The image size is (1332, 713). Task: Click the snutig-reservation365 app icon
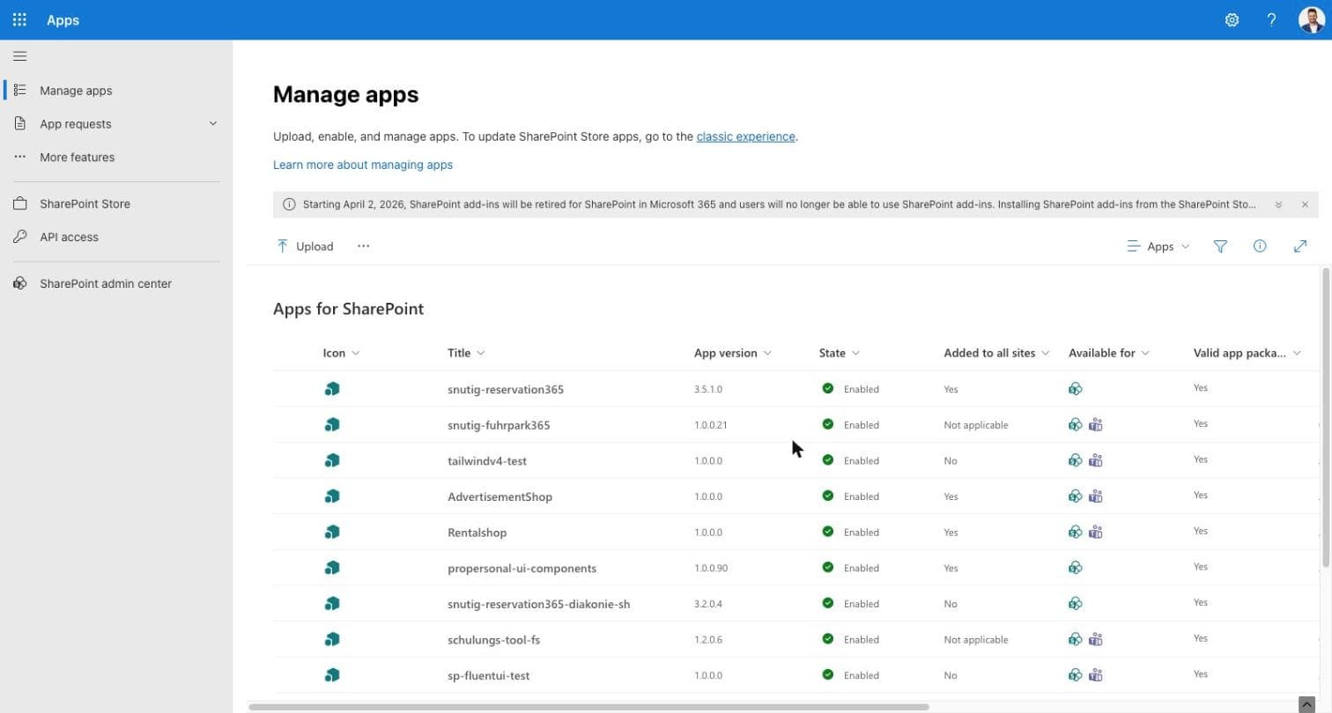[332, 389]
